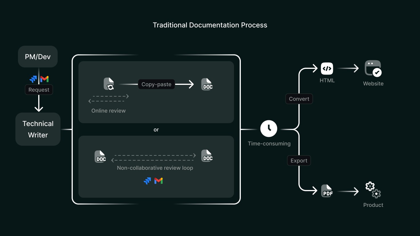Click the right DOC icon in review loop
Viewport: 420px width, 236px height.
[x=207, y=156]
